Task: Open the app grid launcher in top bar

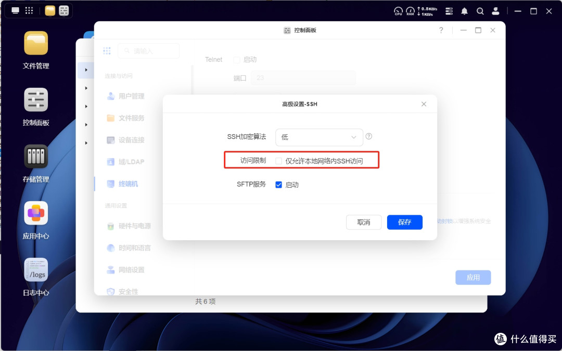Action: [x=29, y=10]
